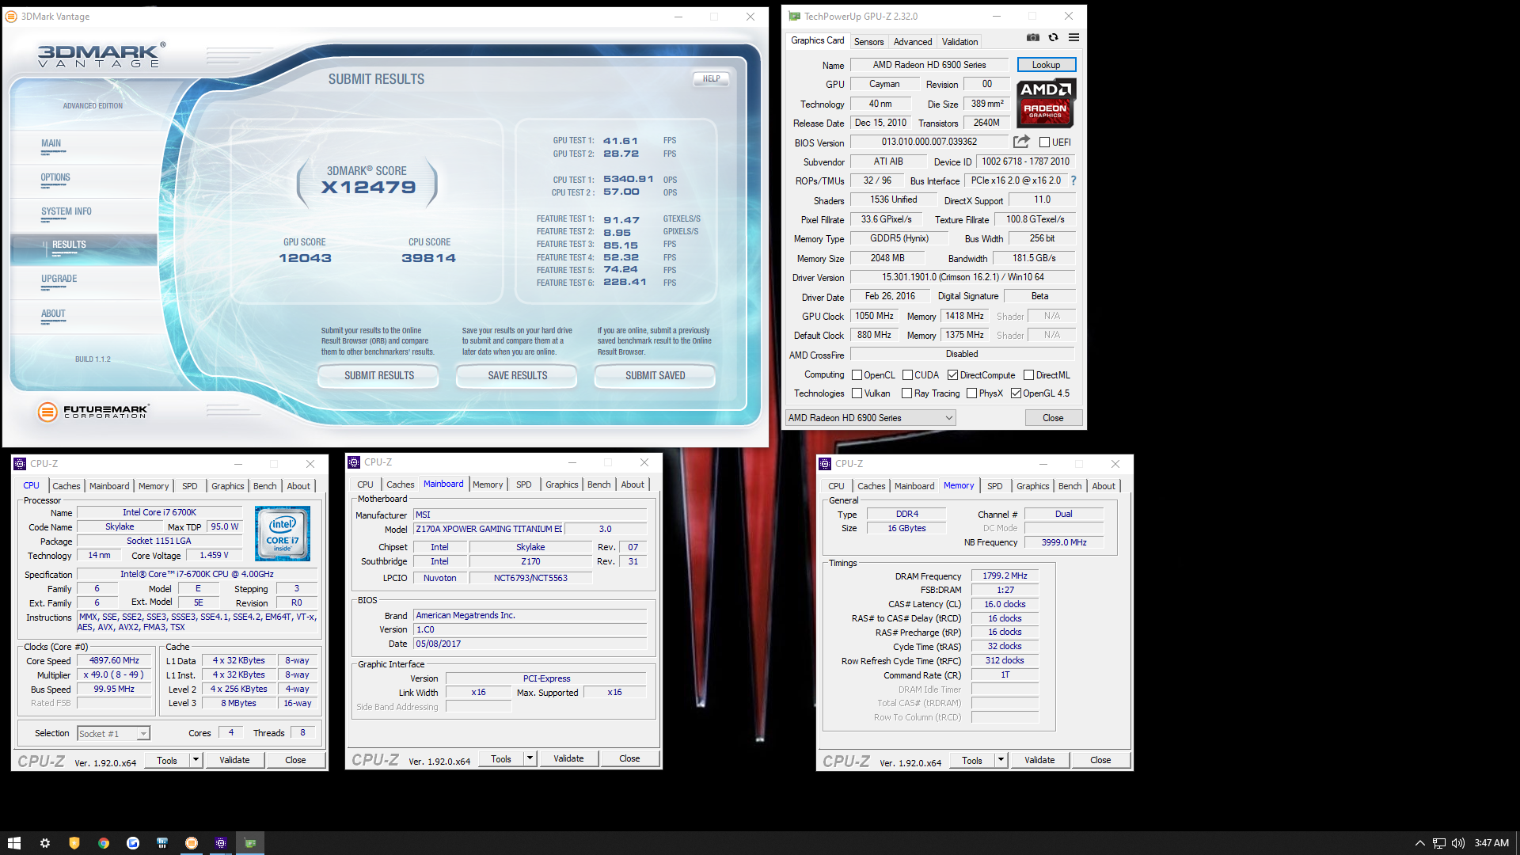The width and height of the screenshot is (1520, 855).
Task: Open the blue arrow app in taskbar
Action: (133, 843)
